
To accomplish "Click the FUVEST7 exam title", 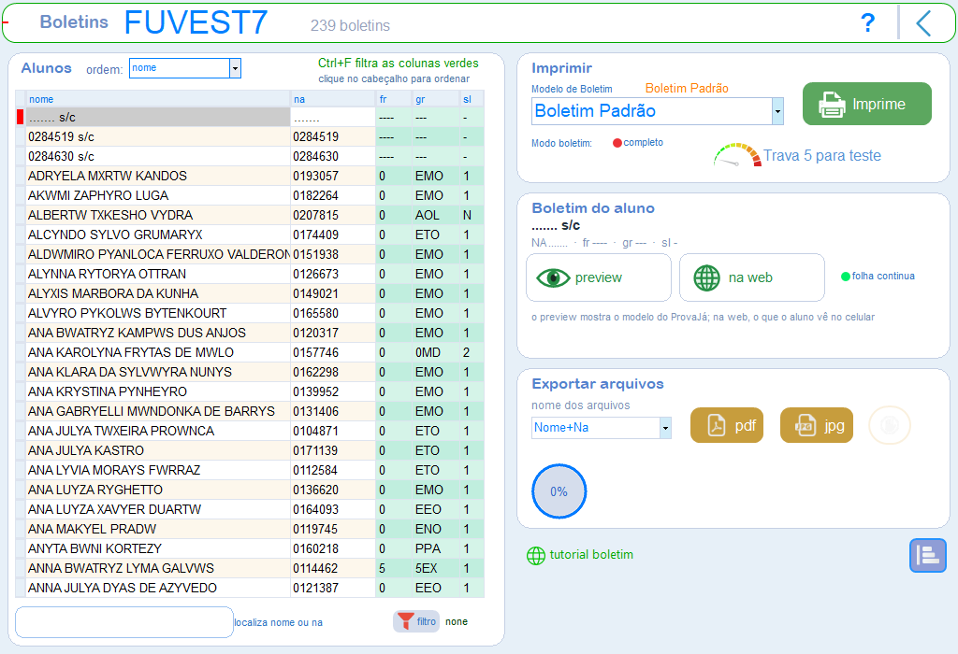I will [x=196, y=22].
